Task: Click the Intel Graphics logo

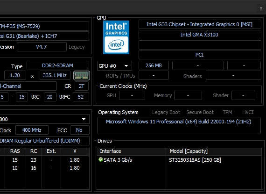Action: [116, 37]
